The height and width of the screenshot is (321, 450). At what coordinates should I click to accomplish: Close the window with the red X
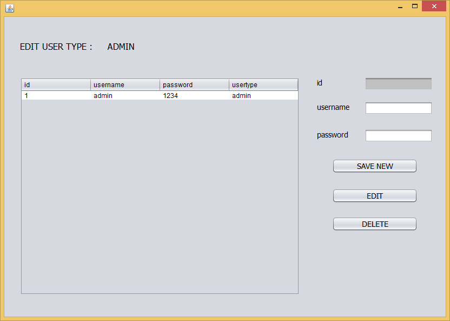[434, 6]
